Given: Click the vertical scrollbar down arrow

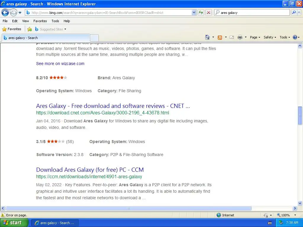Looking at the screenshot, I should [300, 203].
